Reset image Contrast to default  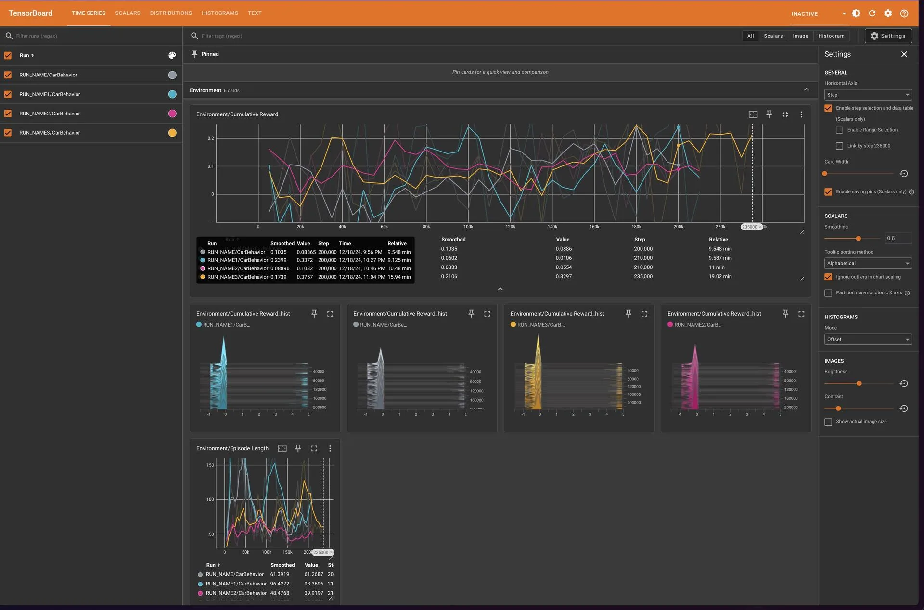904,408
